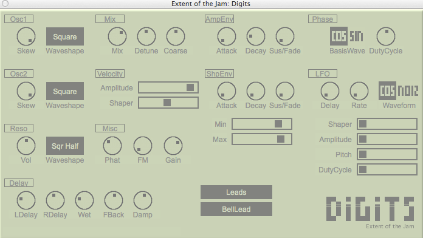Click the LFO Delay knob
This screenshot has height=238, width=423.
click(330, 91)
